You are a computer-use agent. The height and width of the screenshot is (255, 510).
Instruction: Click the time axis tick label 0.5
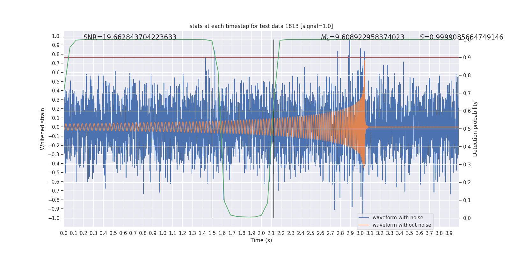tap(113, 233)
